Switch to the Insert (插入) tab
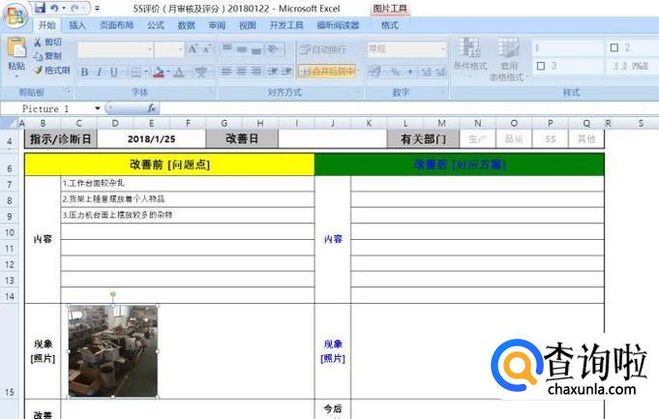 tap(76, 25)
